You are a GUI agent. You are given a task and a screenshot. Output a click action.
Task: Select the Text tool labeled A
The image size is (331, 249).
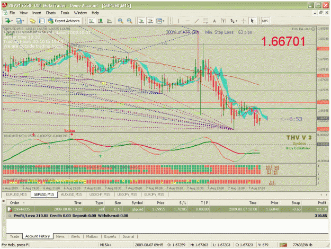[214, 21]
